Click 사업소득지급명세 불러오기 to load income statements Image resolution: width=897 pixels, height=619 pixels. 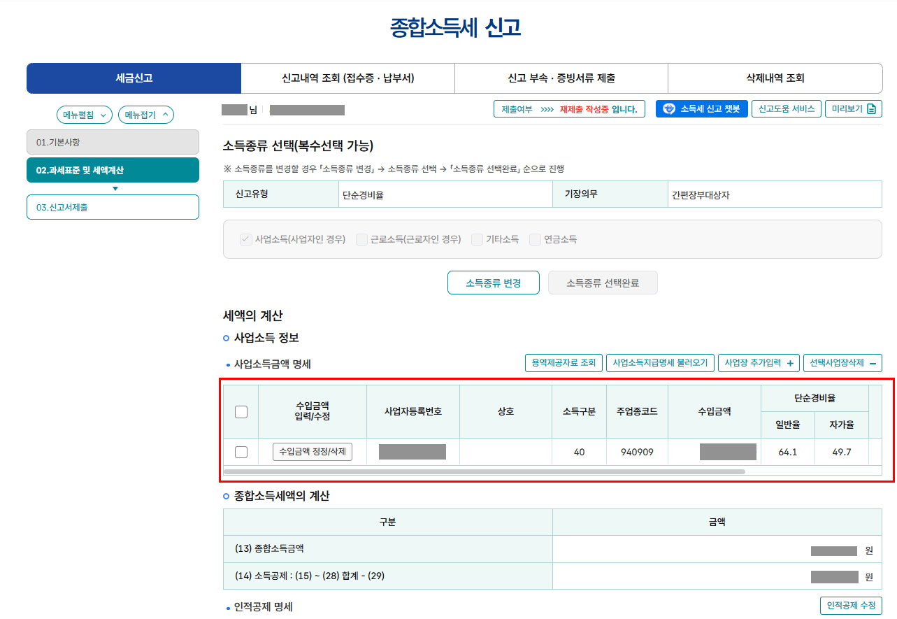click(x=660, y=362)
